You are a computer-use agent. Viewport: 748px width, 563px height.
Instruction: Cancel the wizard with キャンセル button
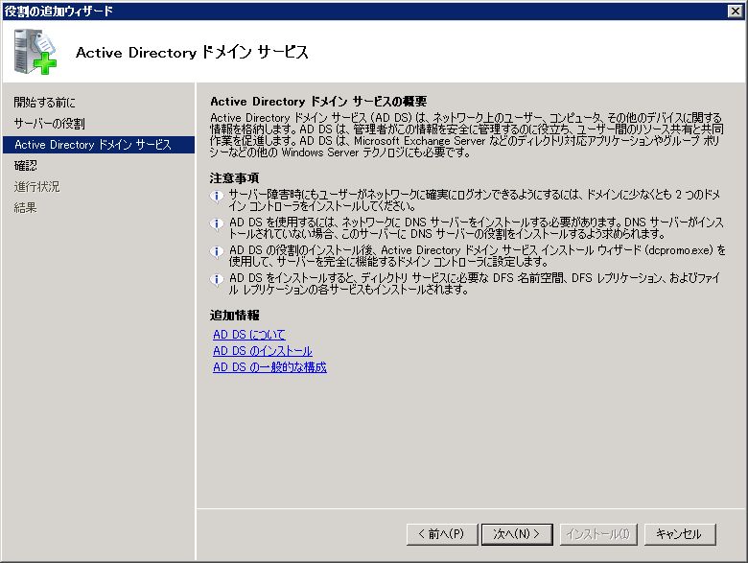679,534
